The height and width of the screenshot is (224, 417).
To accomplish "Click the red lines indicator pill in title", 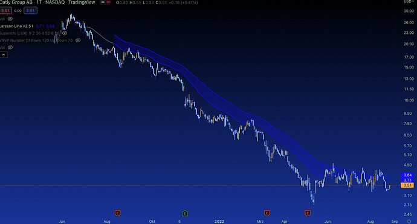I will click(108, 2).
